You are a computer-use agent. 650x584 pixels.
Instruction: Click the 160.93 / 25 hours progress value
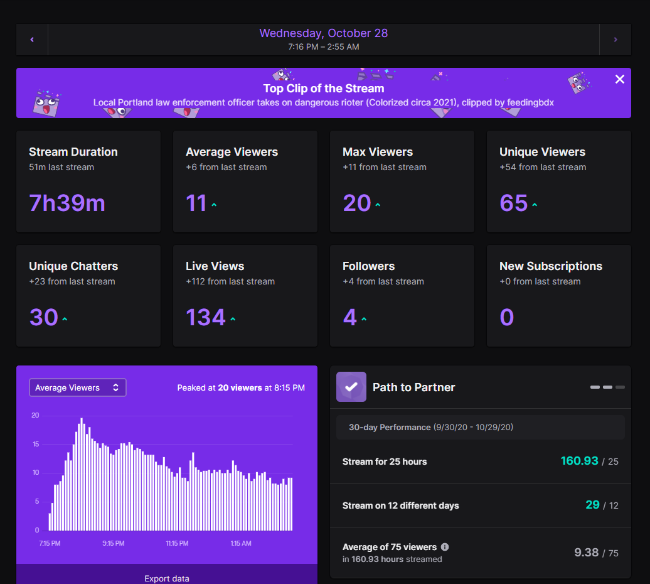590,461
